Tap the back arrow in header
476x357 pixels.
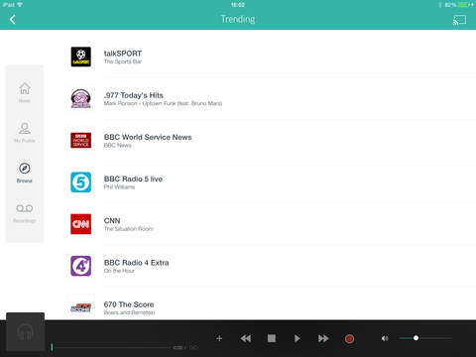(x=13, y=20)
